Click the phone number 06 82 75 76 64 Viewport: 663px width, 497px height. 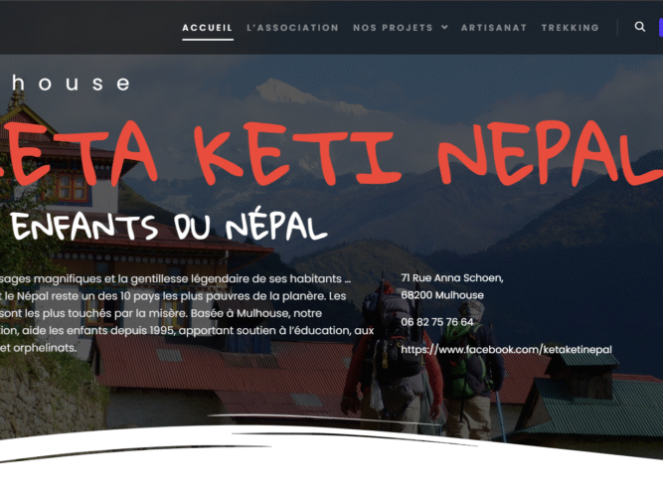[x=437, y=322]
